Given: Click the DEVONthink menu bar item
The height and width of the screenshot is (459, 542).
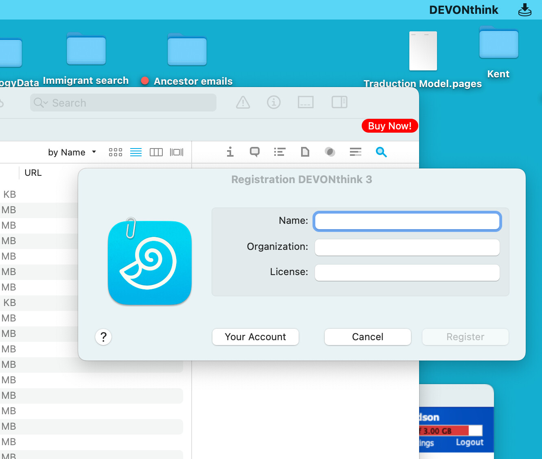Looking at the screenshot, I should 463,10.
